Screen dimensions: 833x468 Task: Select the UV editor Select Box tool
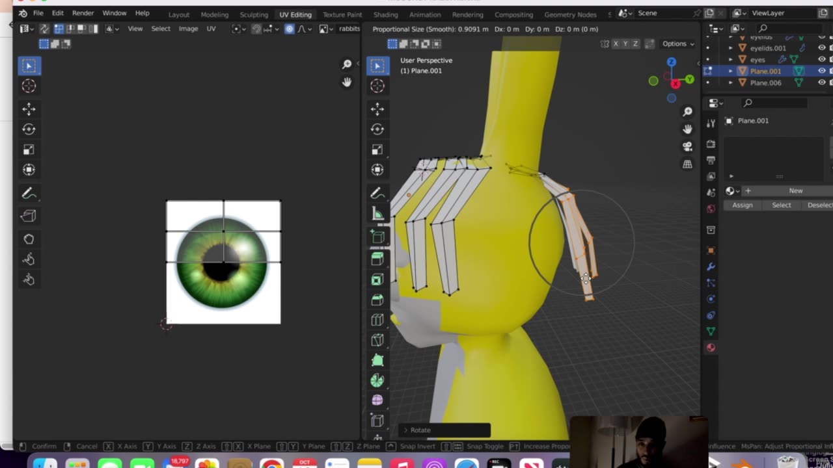[29, 66]
